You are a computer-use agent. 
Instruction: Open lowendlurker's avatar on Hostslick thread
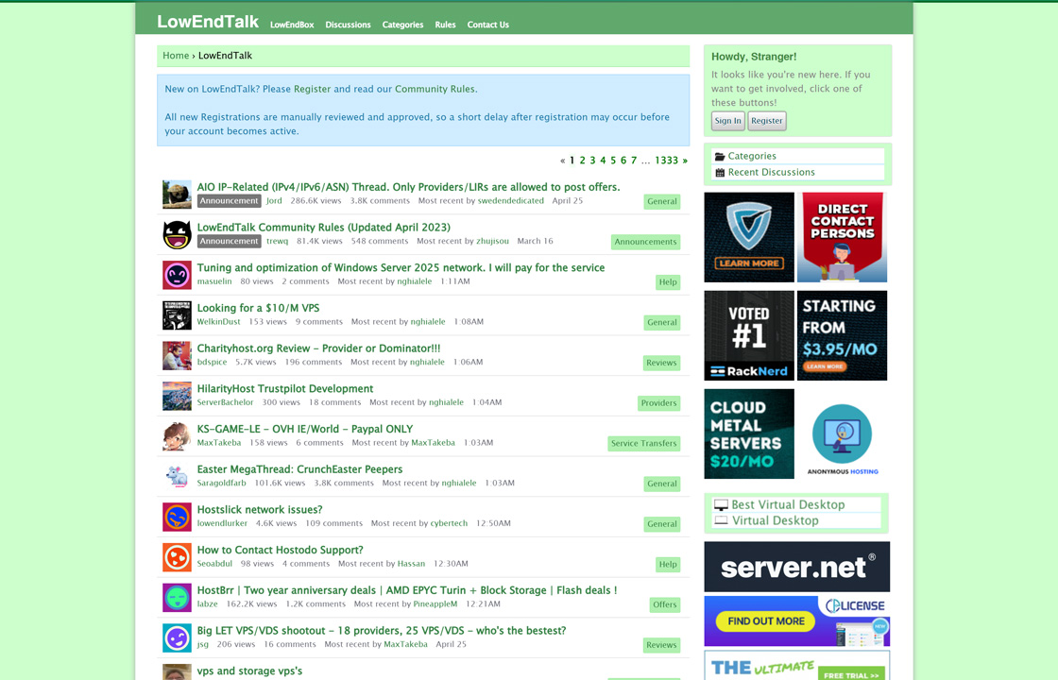click(177, 517)
